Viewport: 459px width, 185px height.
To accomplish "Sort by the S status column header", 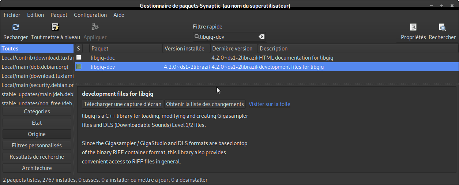I will click(78, 49).
